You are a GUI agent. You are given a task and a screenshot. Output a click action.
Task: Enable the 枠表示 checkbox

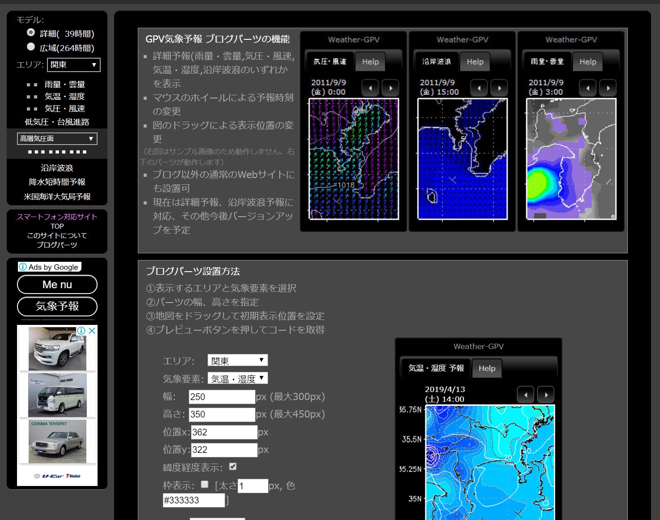[x=204, y=484]
